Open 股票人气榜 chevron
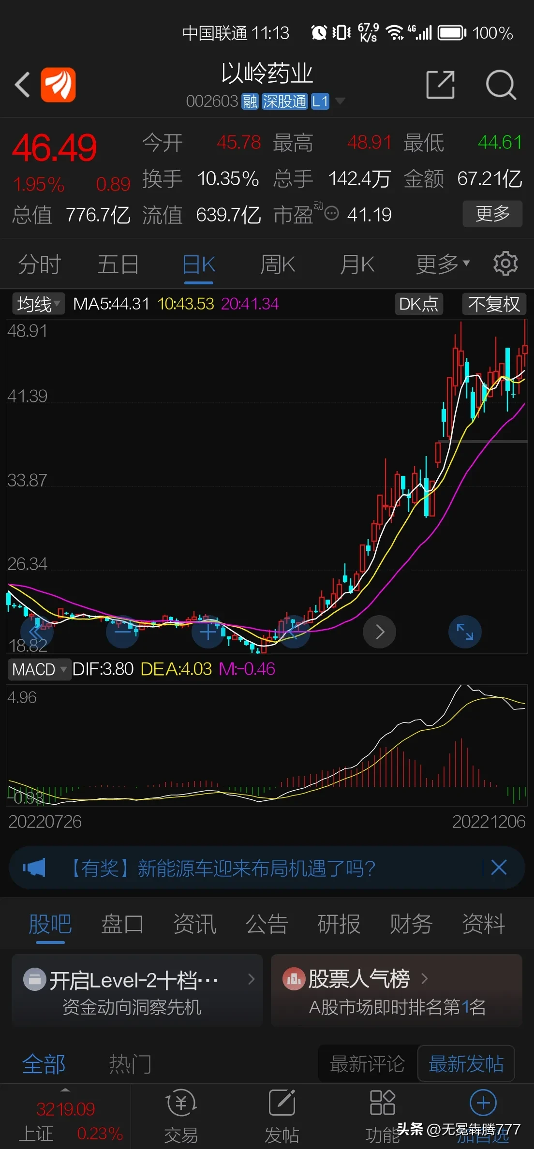Viewport: 534px width, 1149px height. [425, 979]
